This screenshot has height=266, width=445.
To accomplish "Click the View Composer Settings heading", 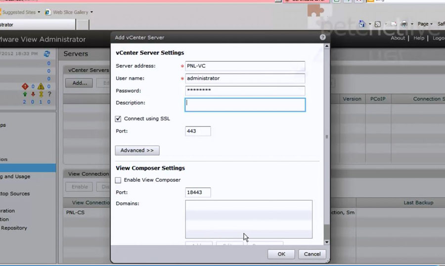I will tap(150, 168).
